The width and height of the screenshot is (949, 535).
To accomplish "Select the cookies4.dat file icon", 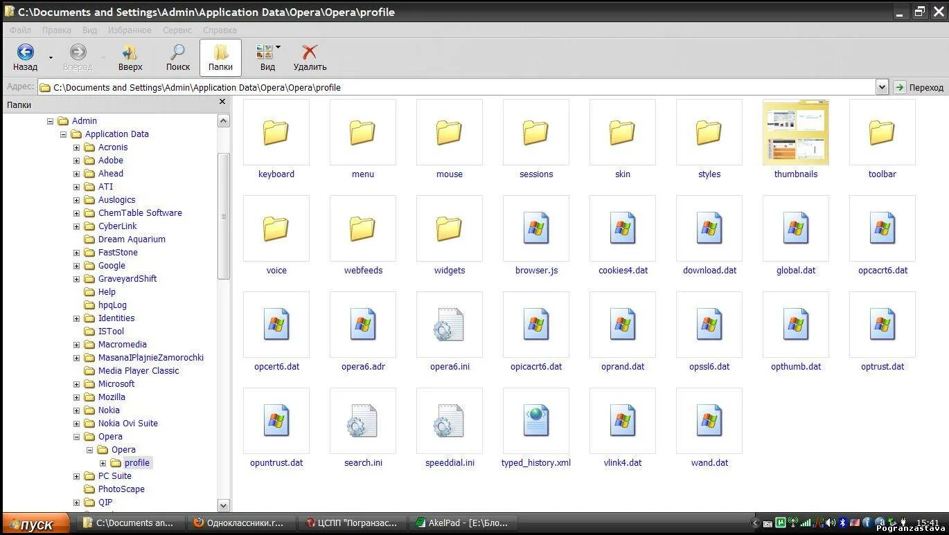I will click(622, 228).
